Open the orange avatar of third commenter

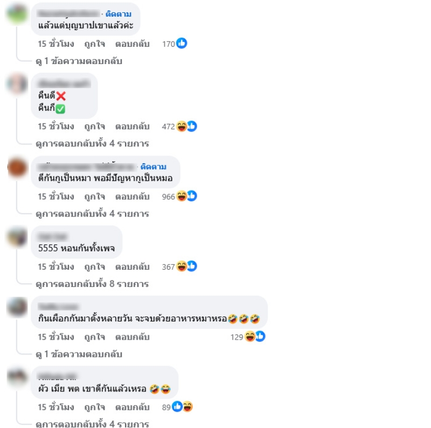pos(17,167)
